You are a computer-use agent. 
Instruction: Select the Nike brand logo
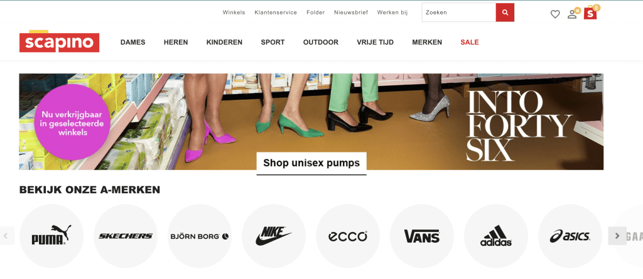tap(274, 236)
